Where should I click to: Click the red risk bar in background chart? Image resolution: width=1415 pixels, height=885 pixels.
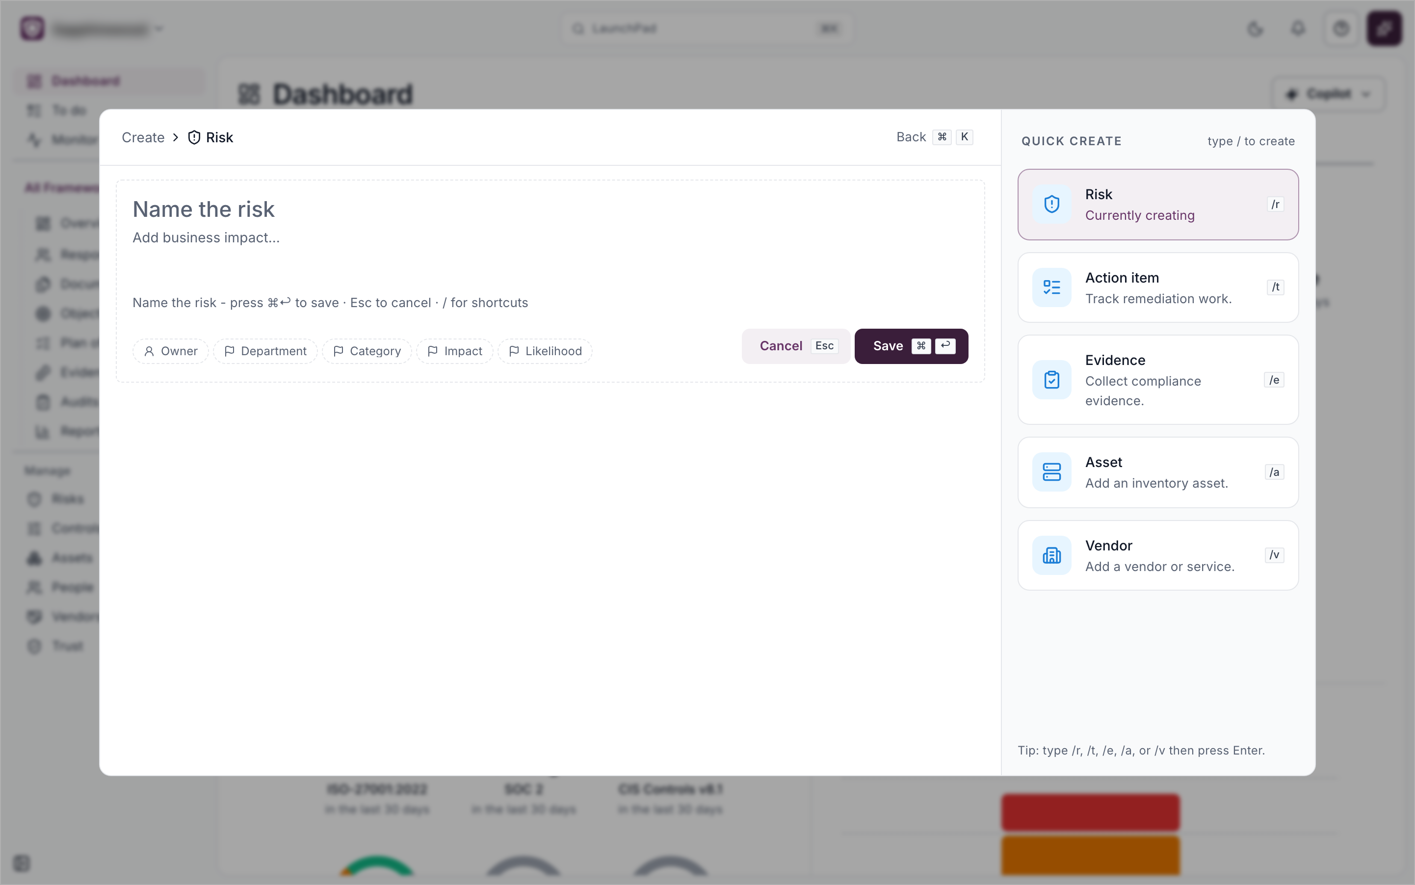tap(1090, 812)
